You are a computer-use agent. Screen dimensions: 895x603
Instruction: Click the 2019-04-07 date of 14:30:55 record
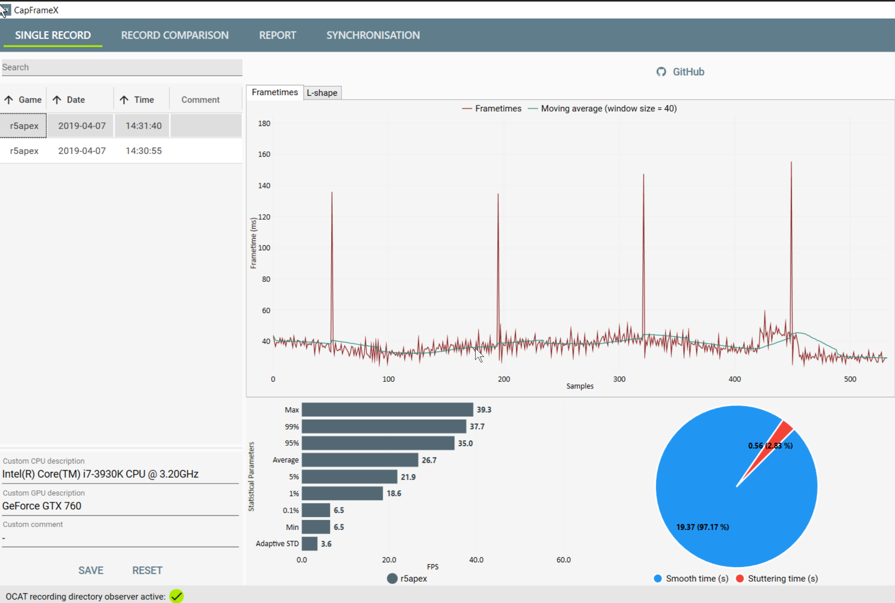(x=82, y=151)
